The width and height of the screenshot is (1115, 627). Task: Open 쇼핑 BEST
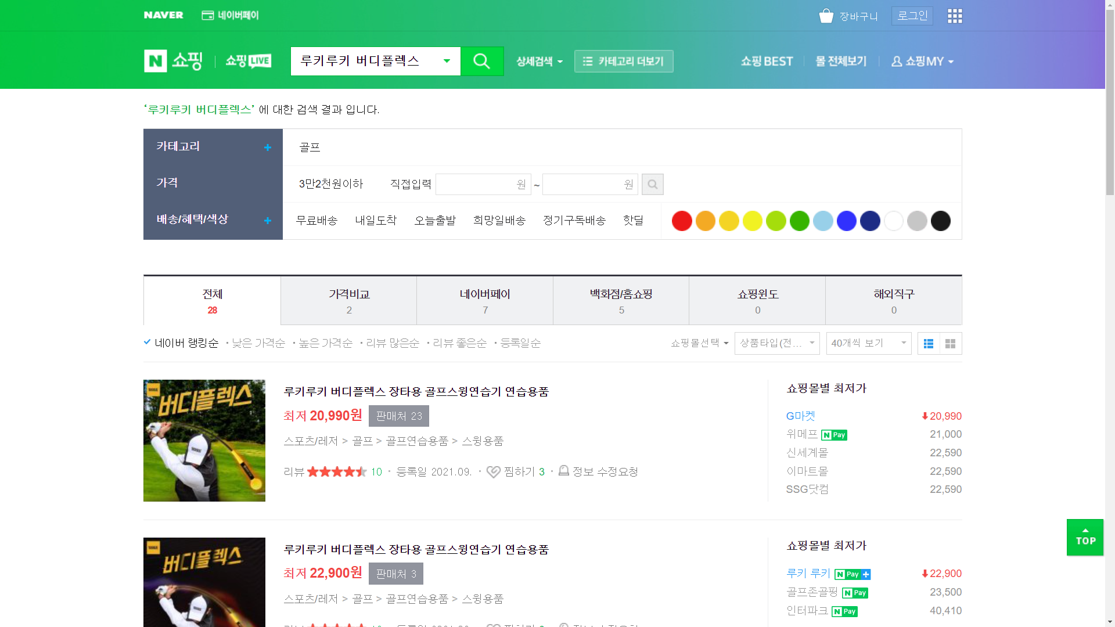[767, 61]
